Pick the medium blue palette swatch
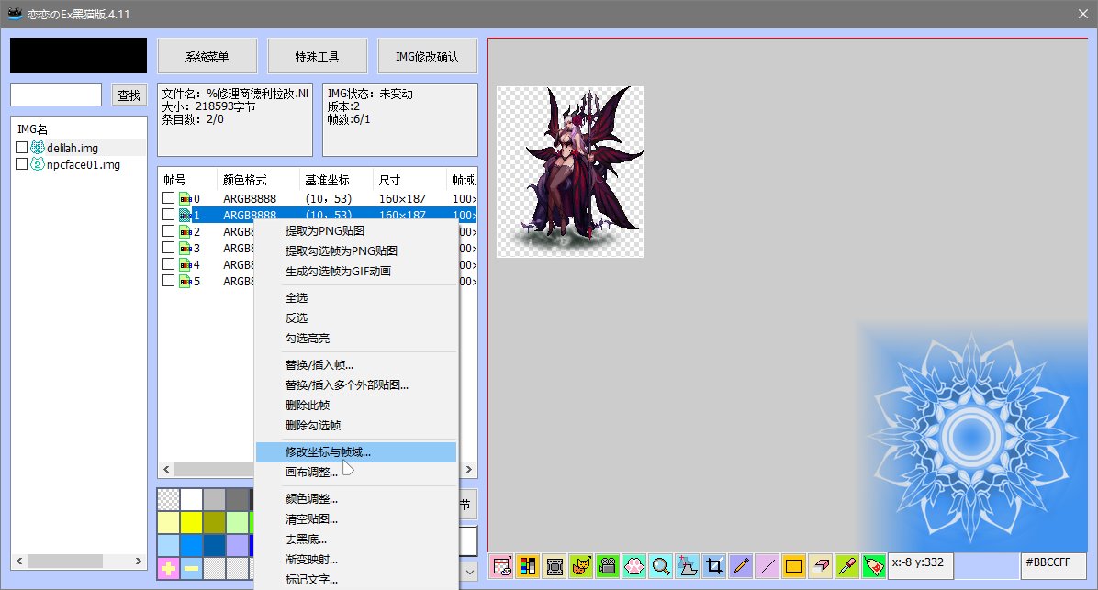This screenshot has width=1098, height=590. coord(191,545)
